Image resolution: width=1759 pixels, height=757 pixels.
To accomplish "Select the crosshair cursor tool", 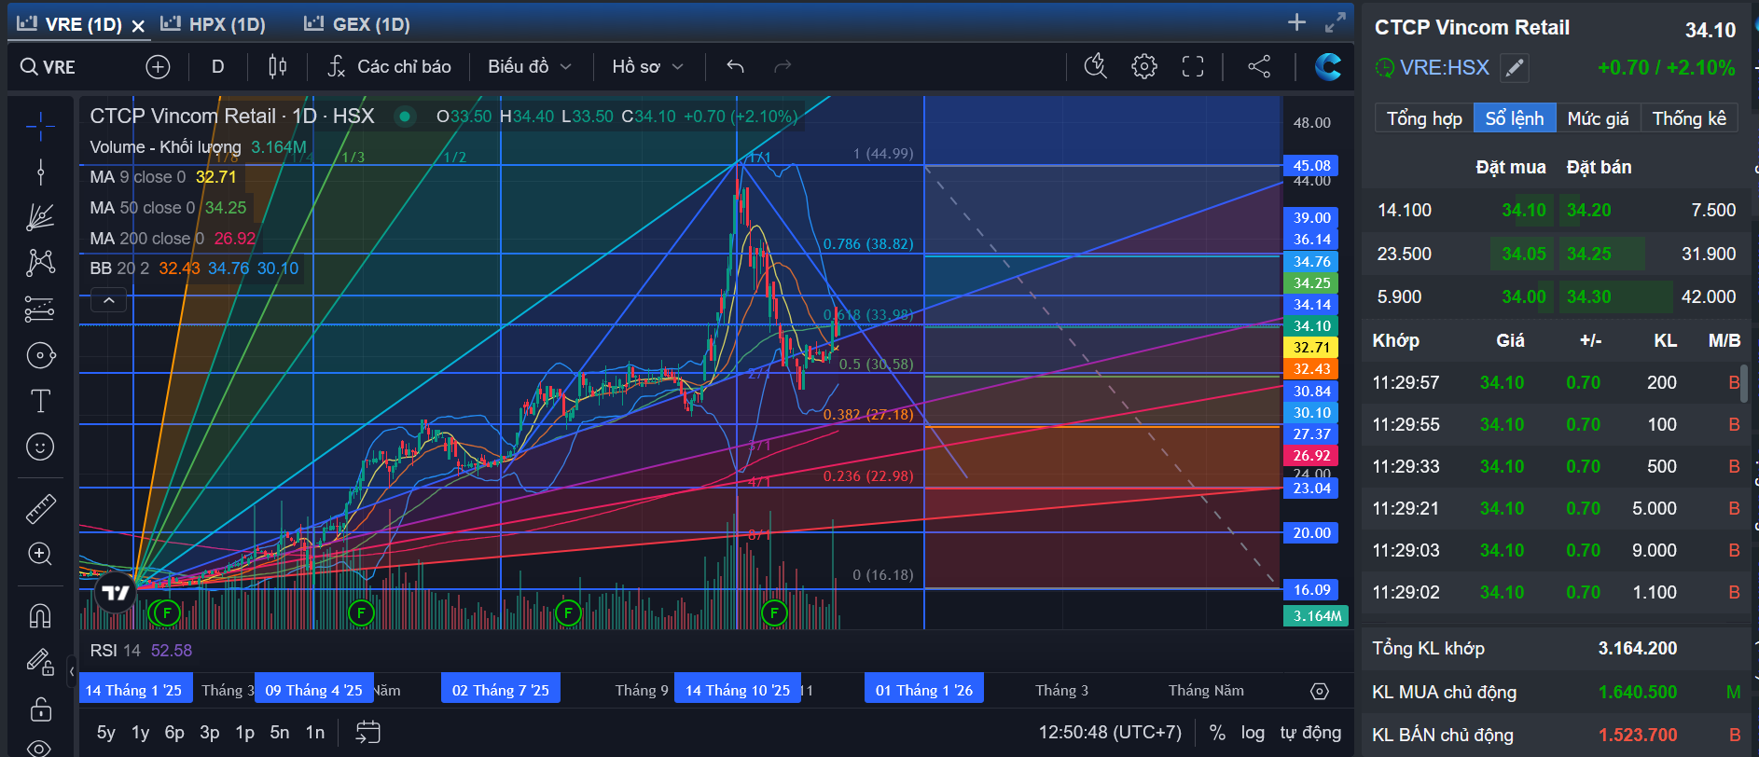I will 40,125.
